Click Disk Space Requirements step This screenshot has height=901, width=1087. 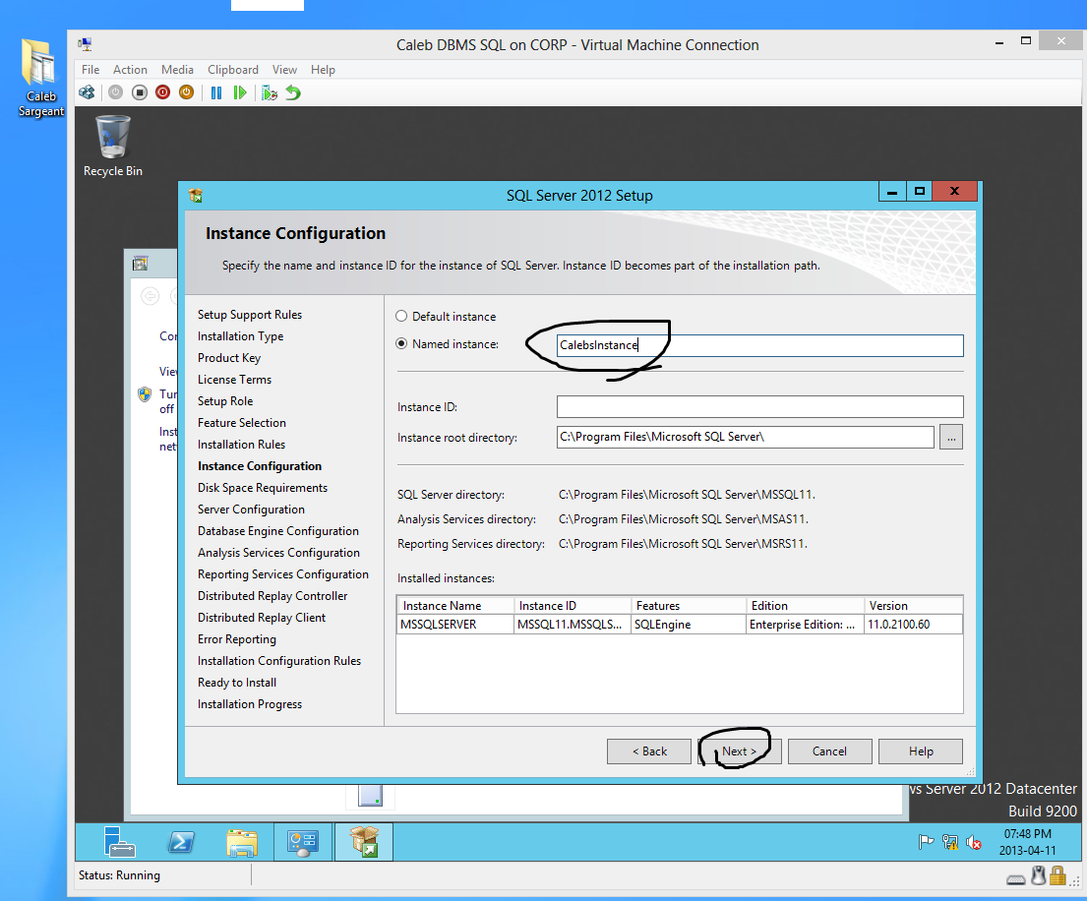(x=262, y=488)
